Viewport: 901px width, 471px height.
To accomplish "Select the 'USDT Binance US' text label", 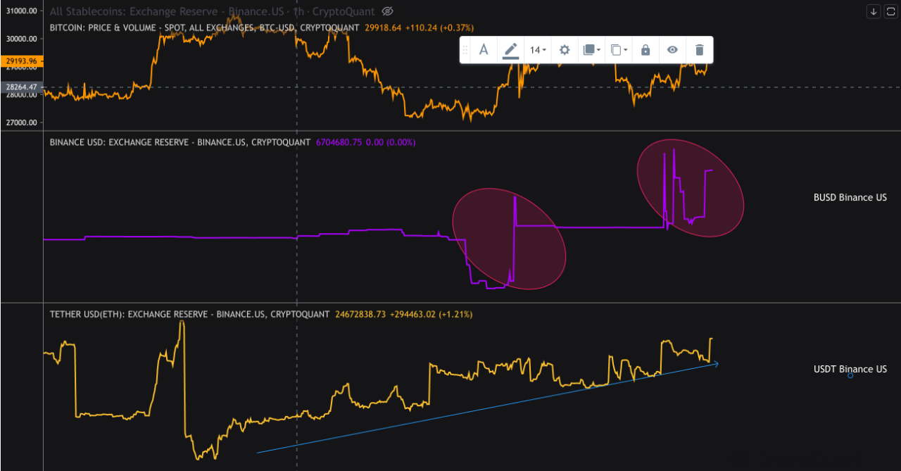I will [850, 369].
